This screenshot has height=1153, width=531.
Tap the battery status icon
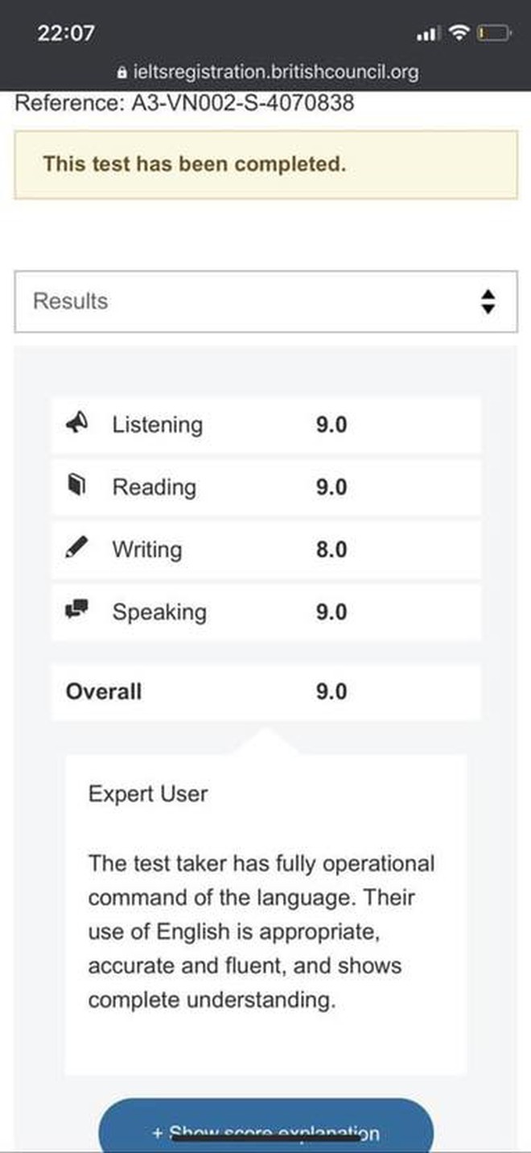pos(493,33)
